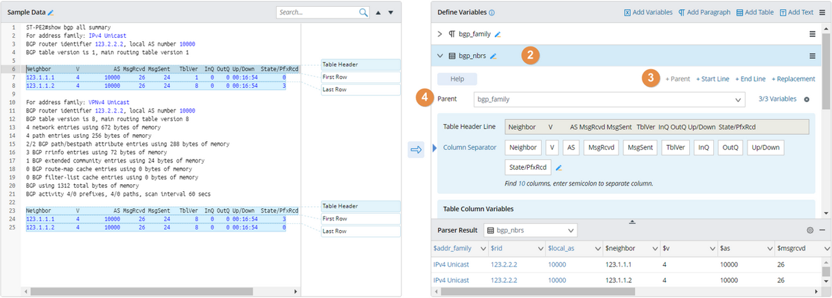The width and height of the screenshot is (832, 298).
Task: Rename bgp_nbrs using its pencil icon
Action: pos(493,56)
